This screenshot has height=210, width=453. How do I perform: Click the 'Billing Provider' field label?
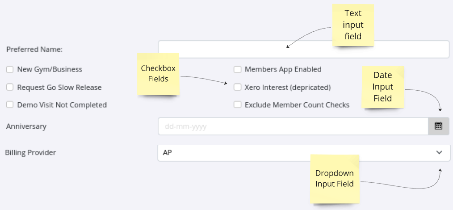tap(30, 152)
